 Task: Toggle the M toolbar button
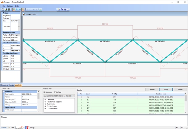pos(19,9)
